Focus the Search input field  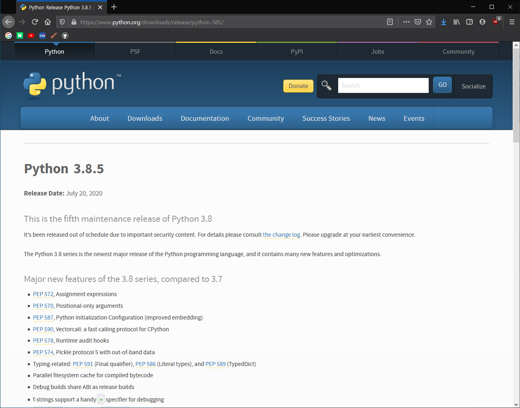click(x=383, y=85)
